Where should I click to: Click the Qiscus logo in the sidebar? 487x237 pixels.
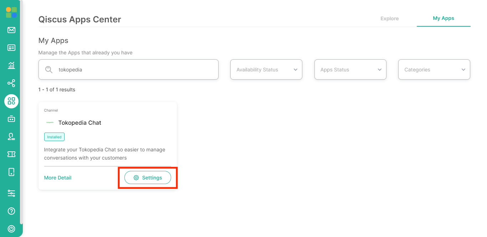coord(11,12)
